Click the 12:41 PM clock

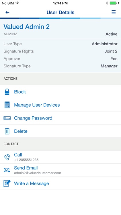pos(61,3)
